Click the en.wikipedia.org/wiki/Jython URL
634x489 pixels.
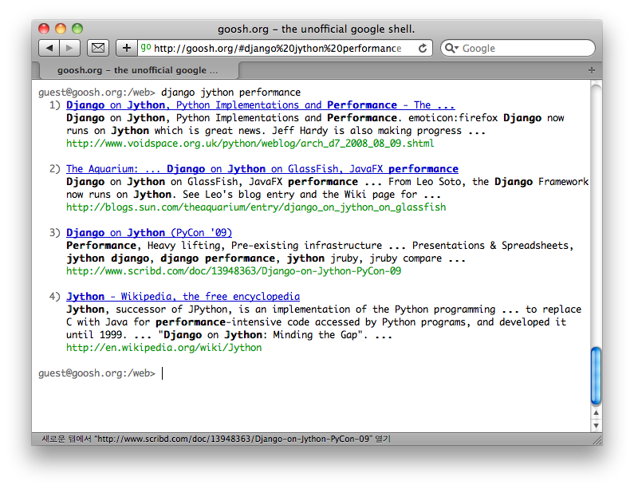point(163,348)
